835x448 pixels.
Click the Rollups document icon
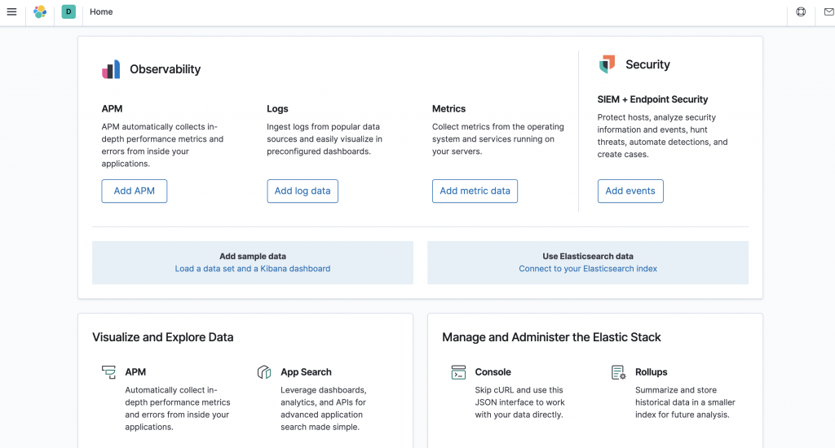pyautogui.click(x=618, y=372)
